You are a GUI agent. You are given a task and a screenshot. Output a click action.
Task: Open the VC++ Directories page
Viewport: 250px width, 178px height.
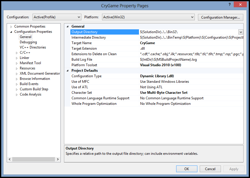click(33, 47)
